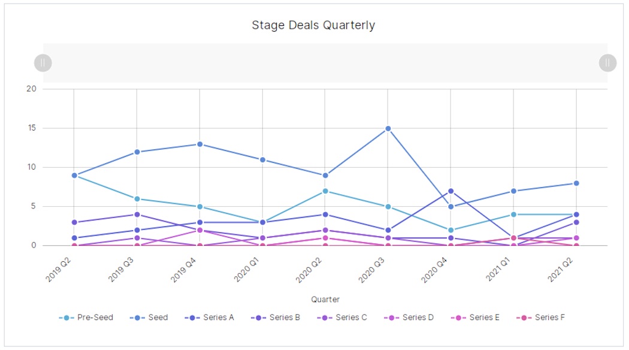
Task: Click the Seed data point at 2019 Q4
Action: pos(199,143)
